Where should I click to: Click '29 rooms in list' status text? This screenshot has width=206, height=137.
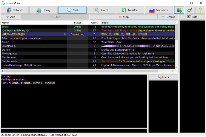(x=10, y=135)
